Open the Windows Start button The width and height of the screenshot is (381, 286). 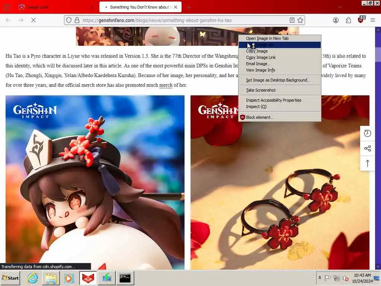tap(10, 278)
